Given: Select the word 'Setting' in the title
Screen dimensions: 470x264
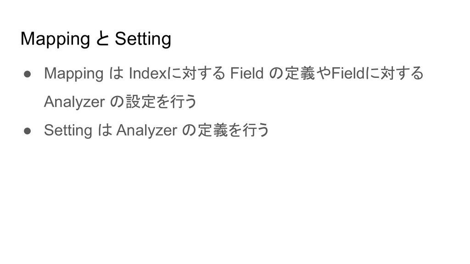Looking at the screenshot, I should click(x=143, y=39).
